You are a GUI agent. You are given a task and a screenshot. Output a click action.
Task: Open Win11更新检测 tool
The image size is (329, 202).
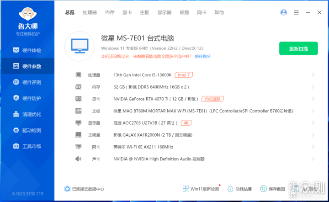click(x=201, y=189)
